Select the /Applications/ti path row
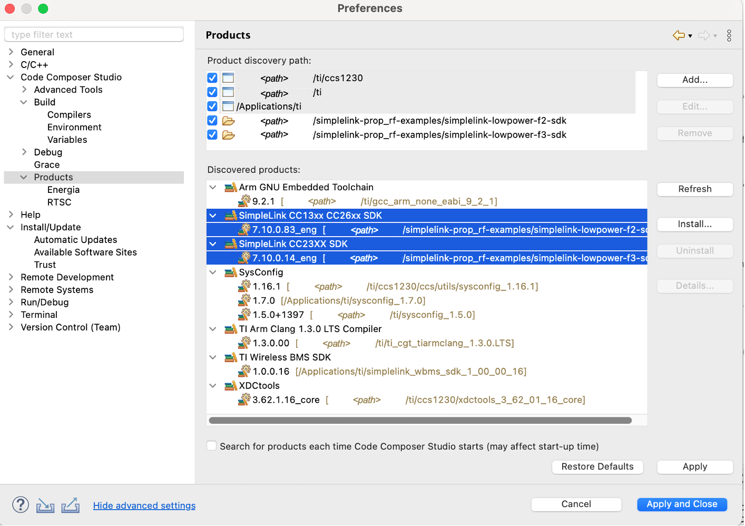 421,106
